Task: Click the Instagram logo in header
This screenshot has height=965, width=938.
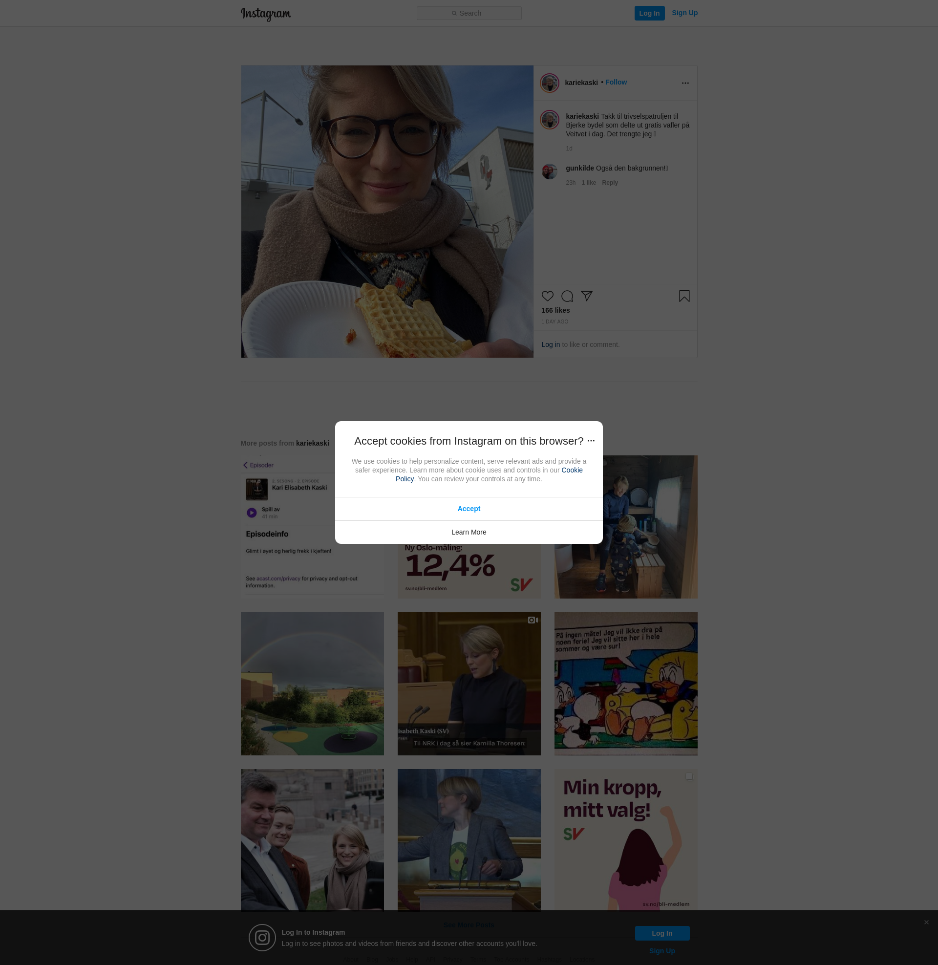Action: point(266,14)
